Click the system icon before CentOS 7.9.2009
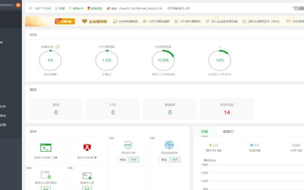Image resolution: width=304 pixels, height=190 pixels. tap(108, 8)
